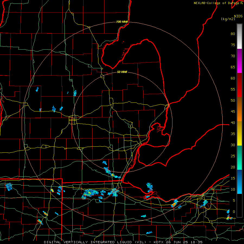Image resolution: width=244 pixels, height=244 pixels.
Task: Pick the light blue segment of color bar
Action: tap(239, 182)
